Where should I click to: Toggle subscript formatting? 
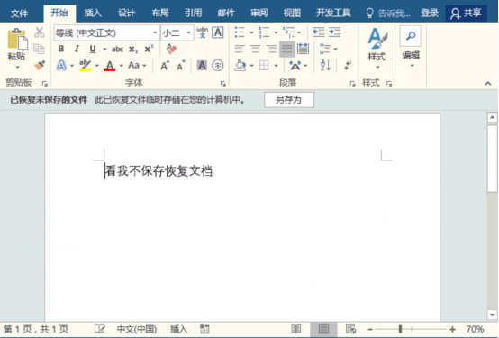pyautogui.click(x=133, y=50)
